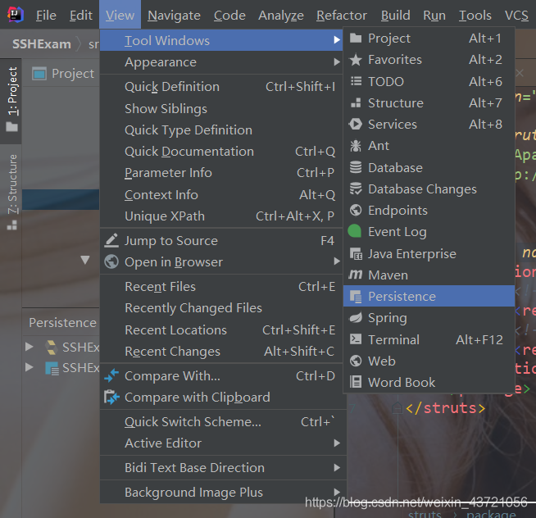This screenshot has width=536, height=518.
Task: Expand the second SSHEx node in Persistence
Action: [30, 367]
